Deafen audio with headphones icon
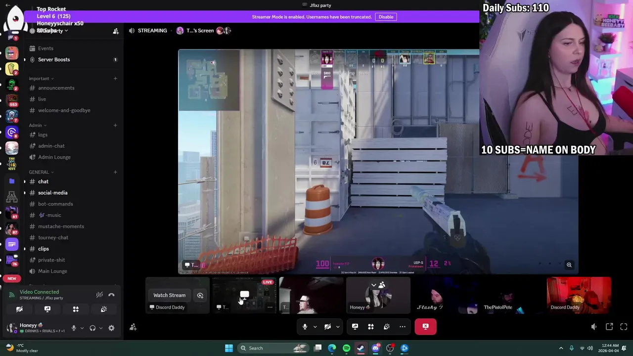633x356 pixels. tap(92, 328)
